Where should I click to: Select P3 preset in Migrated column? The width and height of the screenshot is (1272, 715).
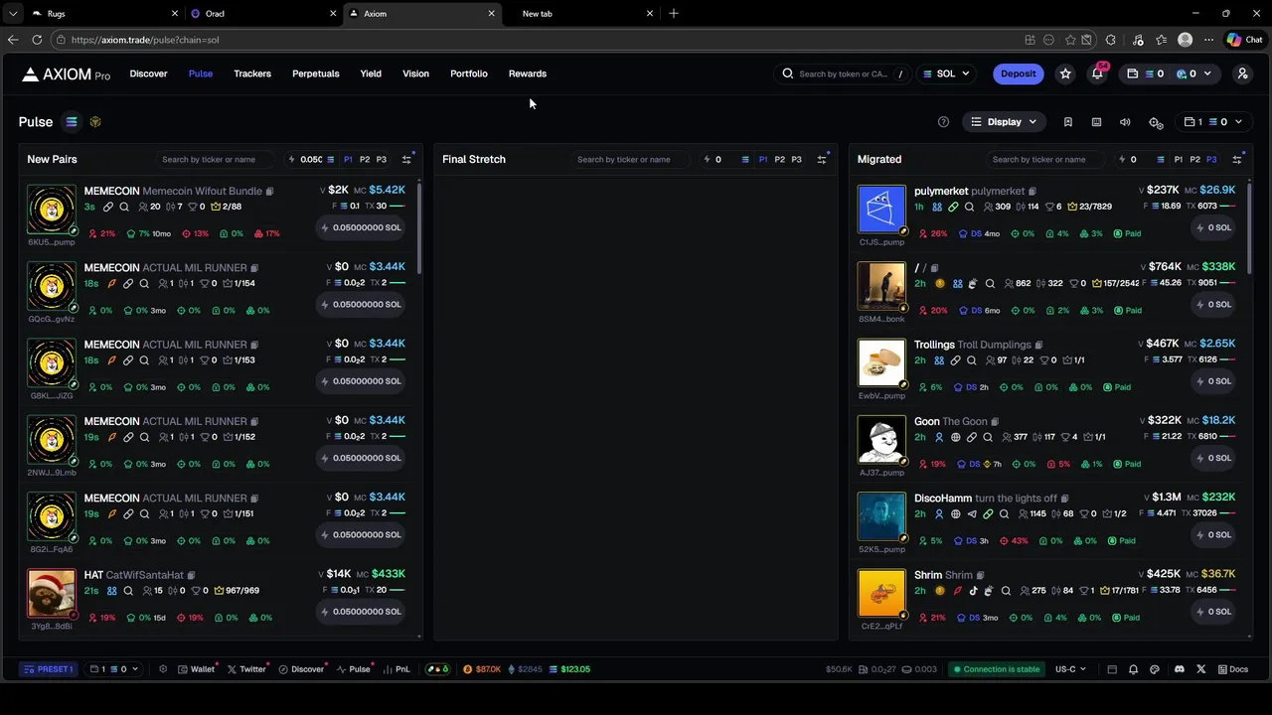(1211, 159)
